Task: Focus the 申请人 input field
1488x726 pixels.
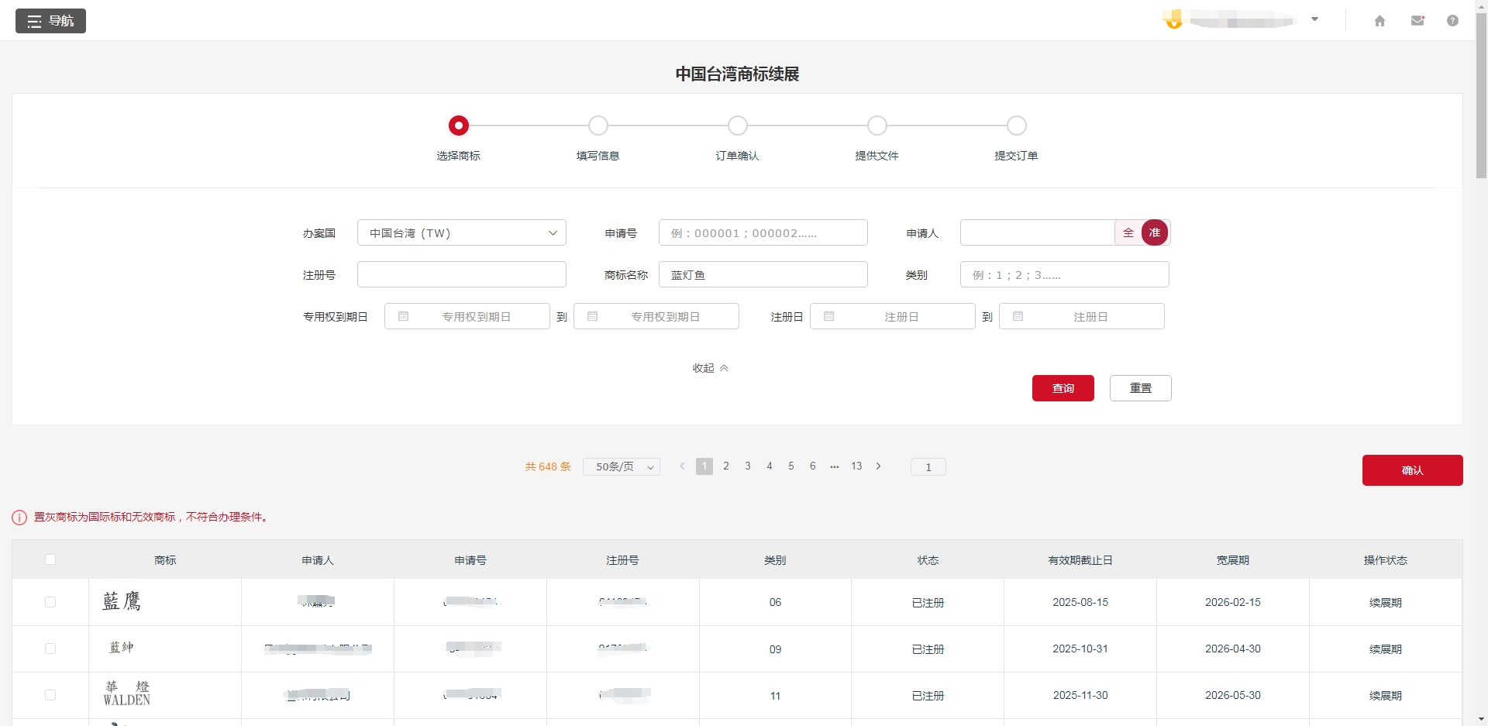Action: coord(1038,232)
